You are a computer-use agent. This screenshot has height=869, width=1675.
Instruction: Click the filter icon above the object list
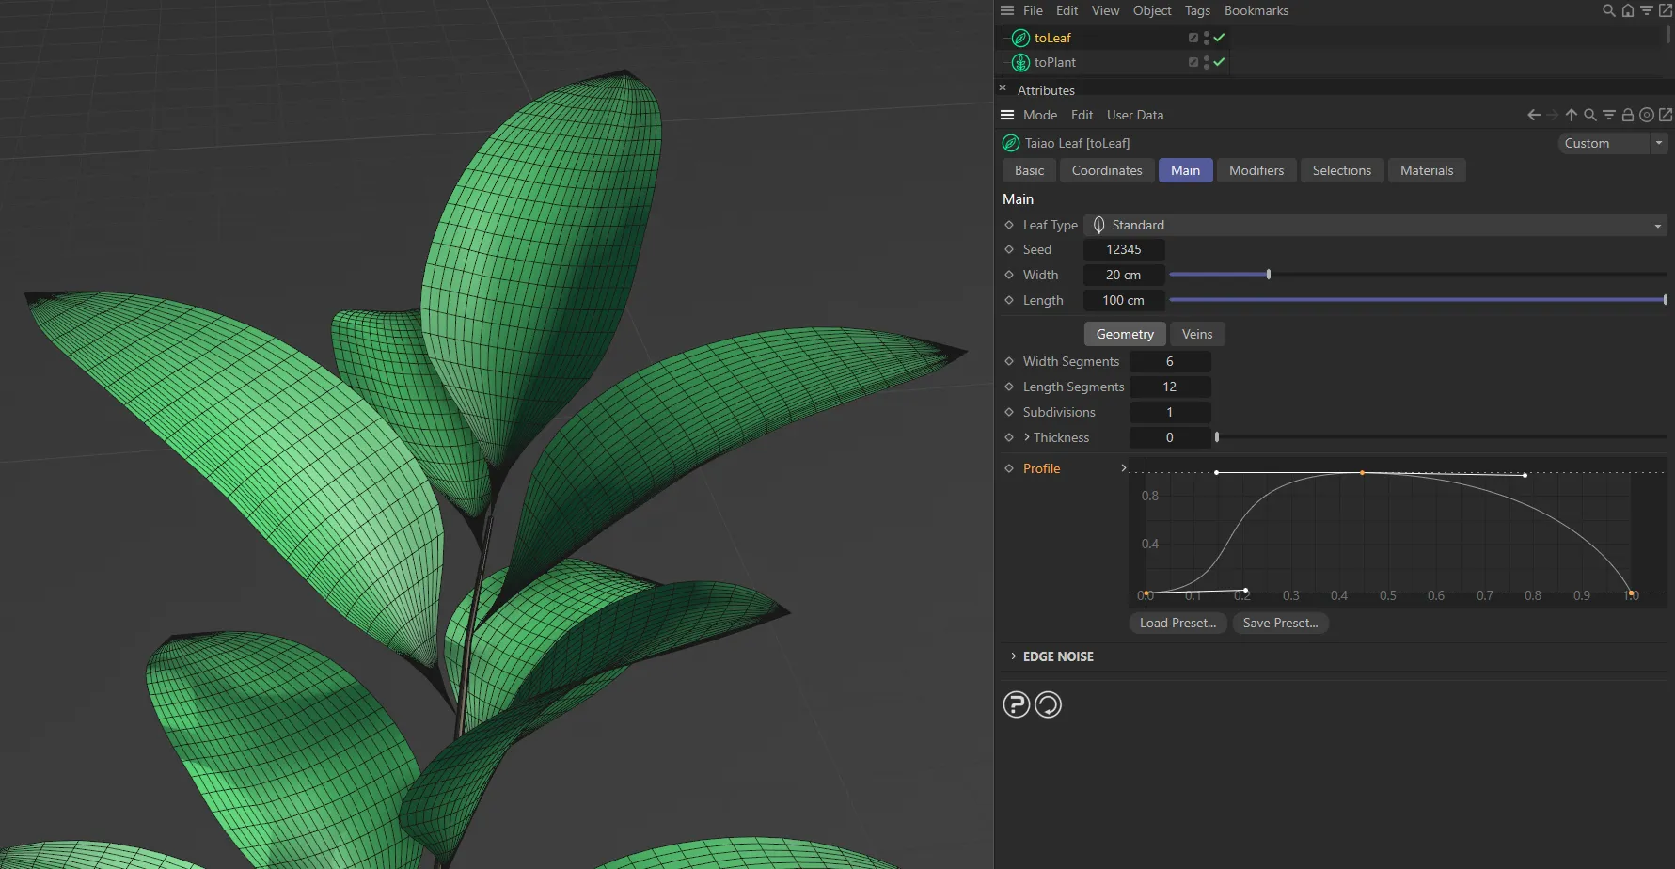(1647, 10)
